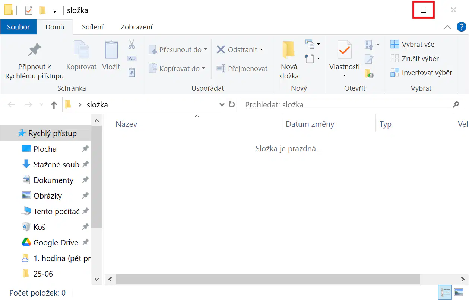Click Vybrat vše
469x300 pixels.
[412, 45]
